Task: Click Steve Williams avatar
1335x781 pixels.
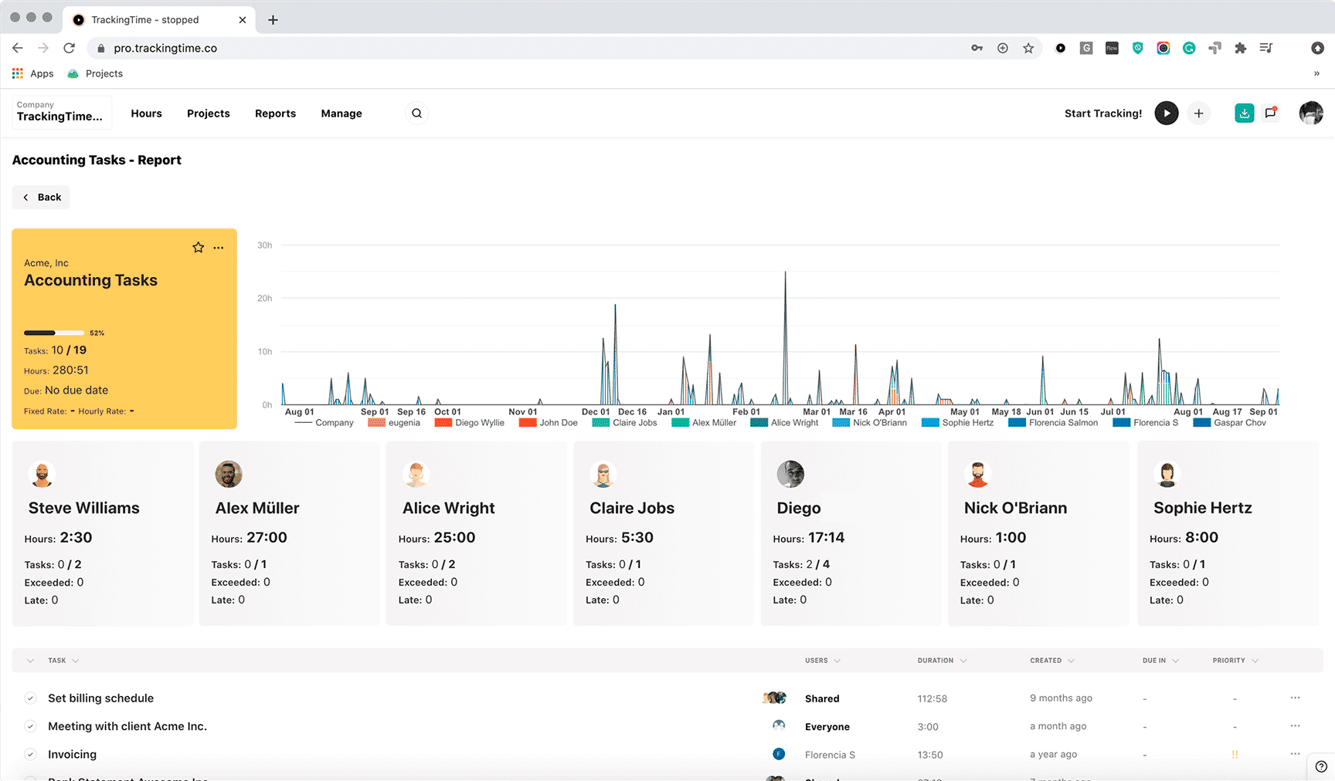Action: point(42,474)
